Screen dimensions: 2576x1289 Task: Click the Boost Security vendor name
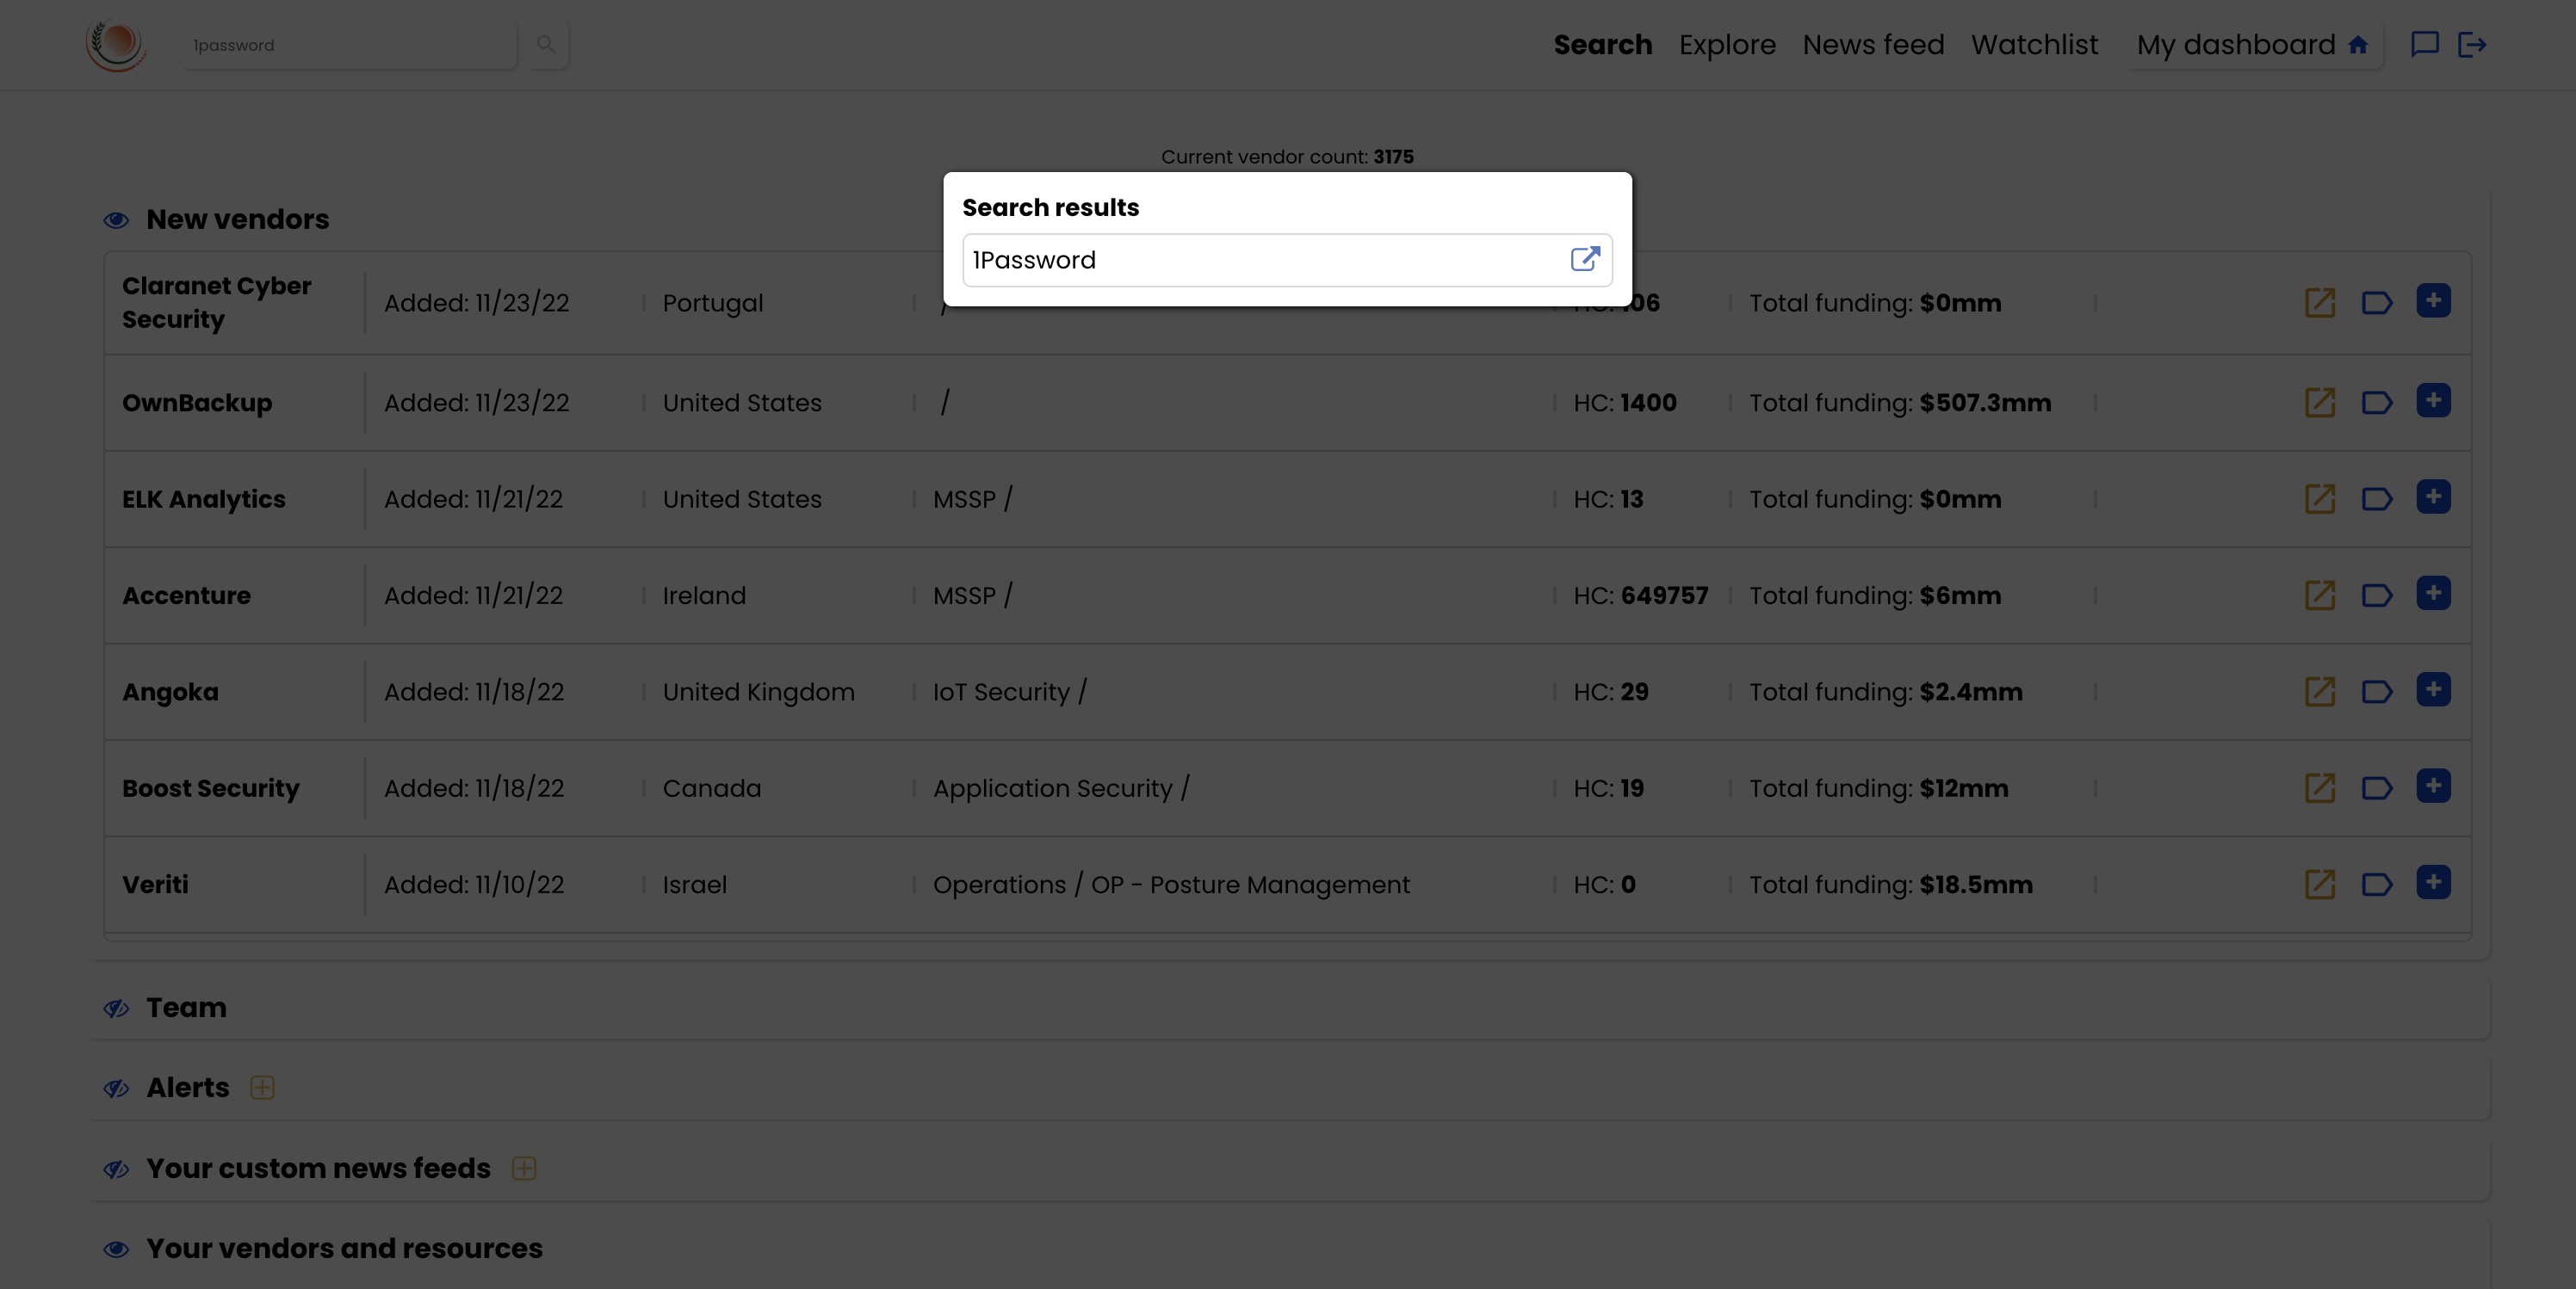(211, 788)
